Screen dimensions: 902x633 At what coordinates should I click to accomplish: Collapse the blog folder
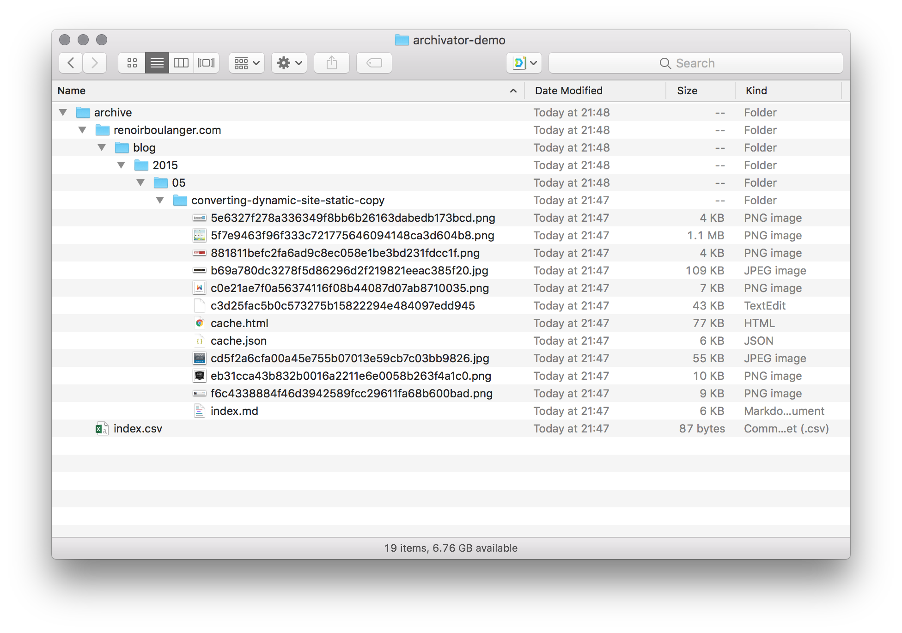[102, 147]
